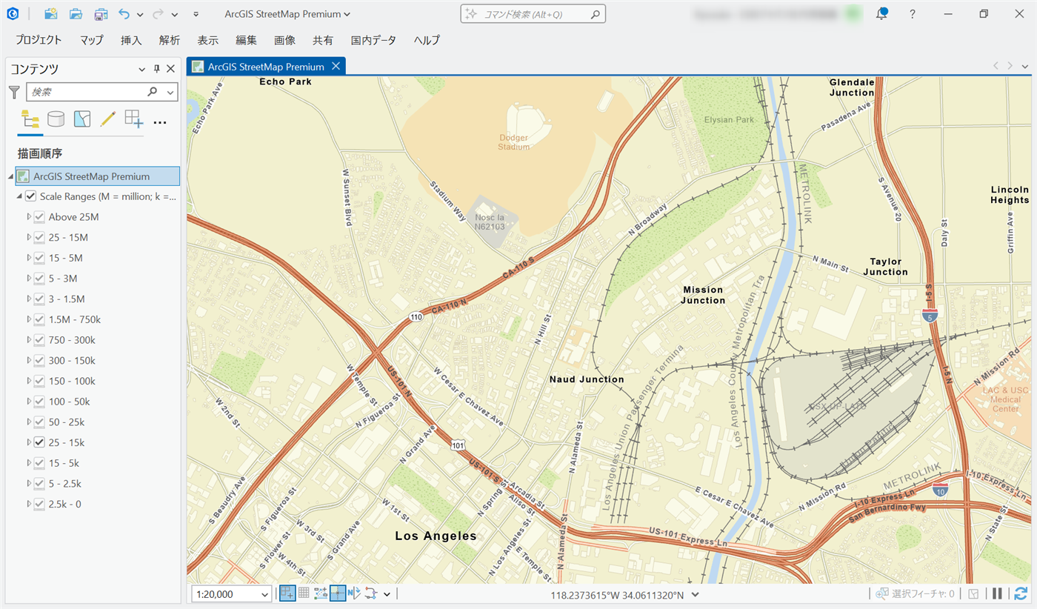The width and height of the screenshot is (1037, 609).
Task: Select List By Data Source cylinder icon
Action: 56,119
